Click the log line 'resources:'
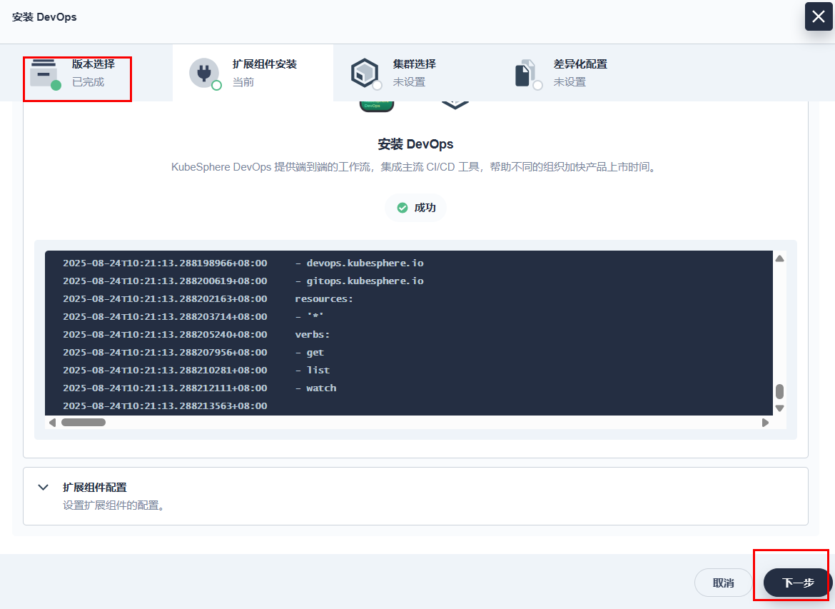The width and height of the screenshot is (835, 609). click(x=324, y=299)
